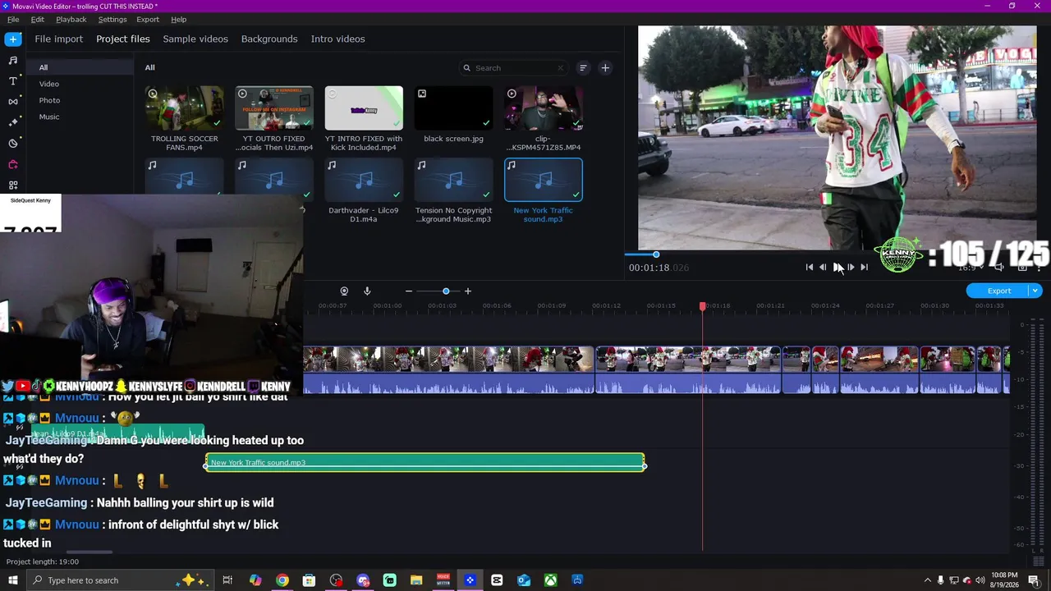Open the Edit menu

(x=38, y=19)
